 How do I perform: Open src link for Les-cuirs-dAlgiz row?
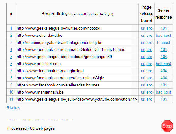point(149,78)
